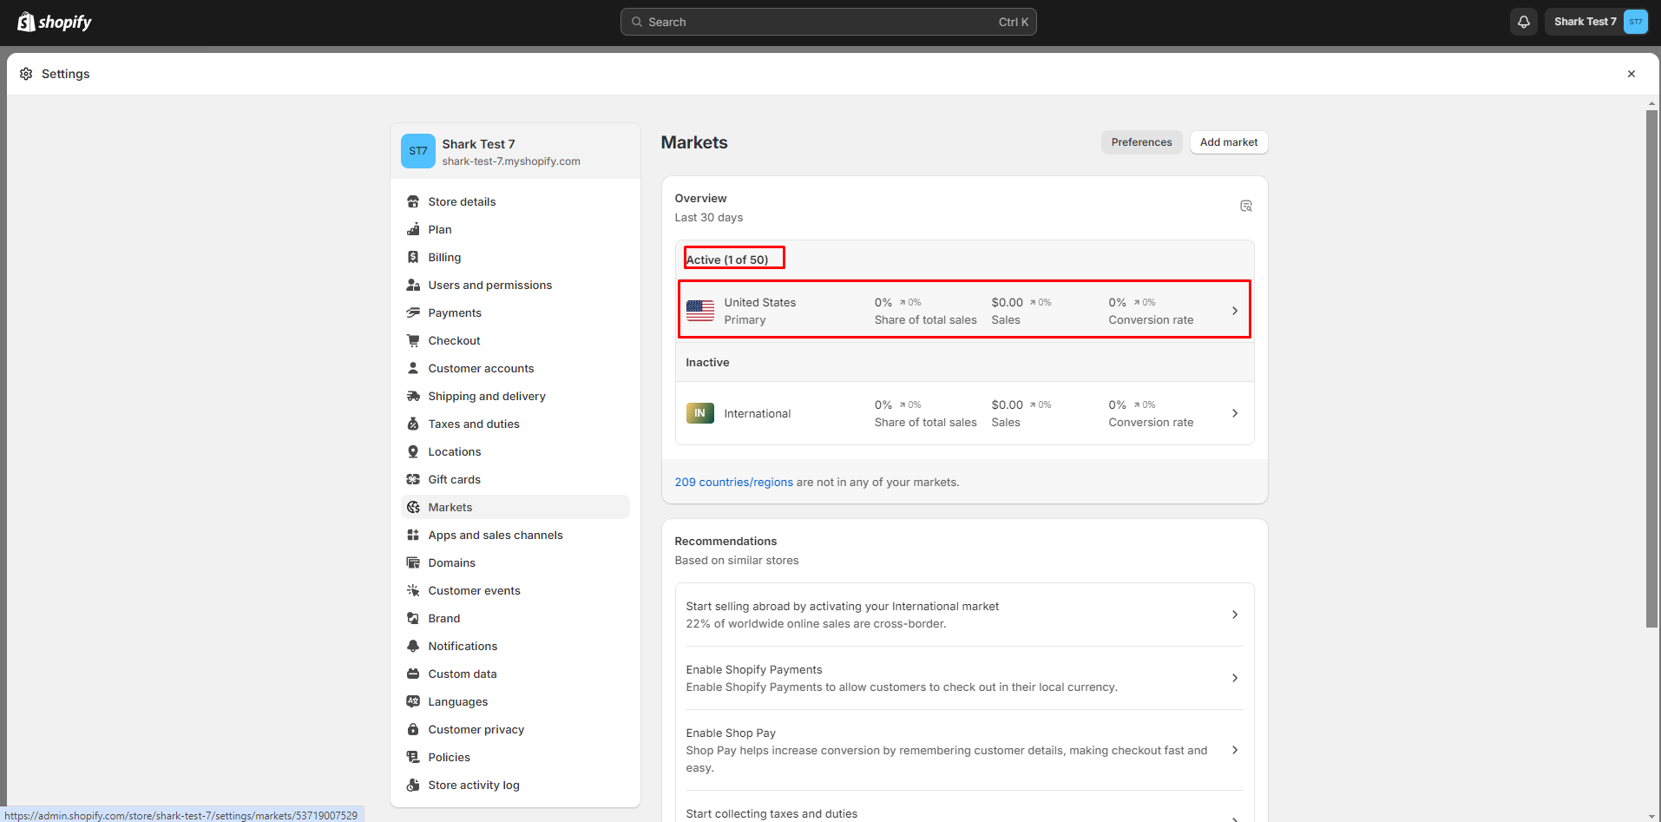
Task: Click the Shipping and delivery truck icon
Action: point(413,397)
